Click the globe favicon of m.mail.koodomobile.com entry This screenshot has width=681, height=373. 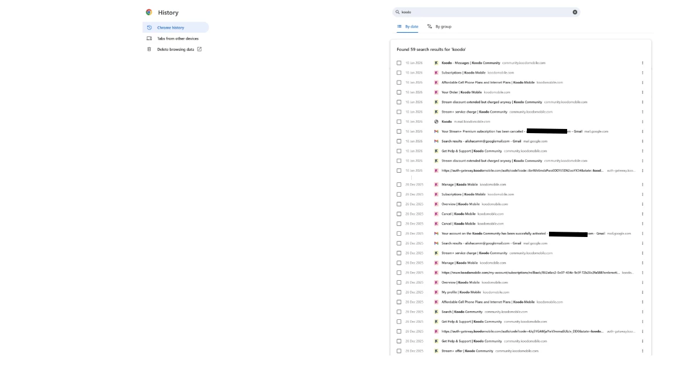[436, 121]
